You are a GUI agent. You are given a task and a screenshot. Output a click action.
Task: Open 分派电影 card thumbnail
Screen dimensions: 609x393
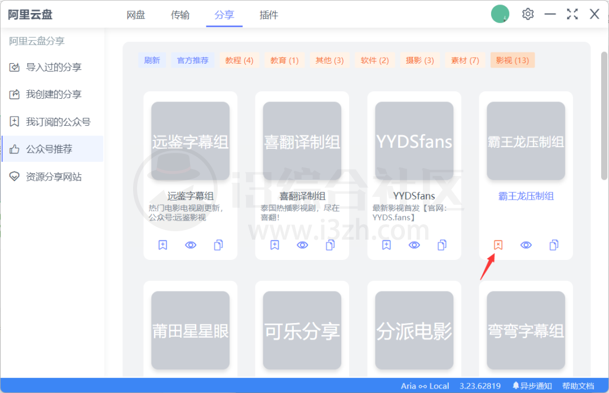click(x=414, y=330)
